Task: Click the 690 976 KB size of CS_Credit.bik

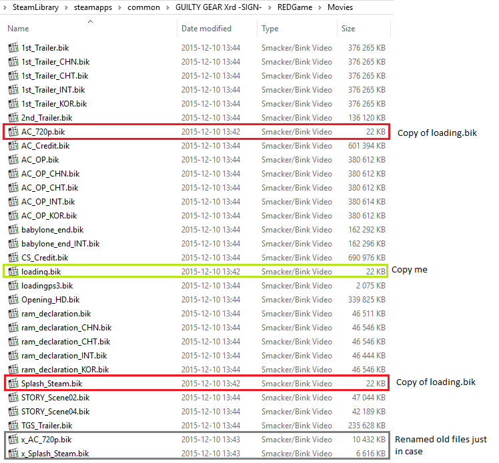Action: tap(367, 258)
